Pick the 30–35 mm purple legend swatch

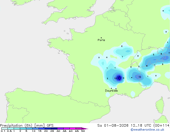[60, 128]
